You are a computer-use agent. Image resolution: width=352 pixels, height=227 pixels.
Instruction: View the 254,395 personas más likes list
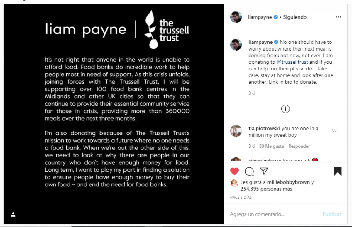(266, 189)
